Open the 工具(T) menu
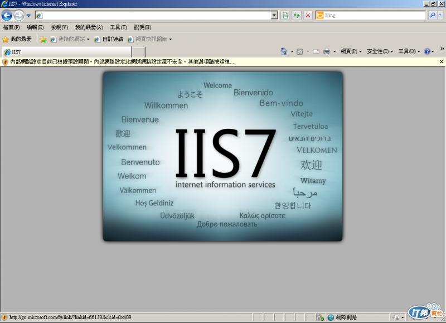Viewport: 446px width, 323px height. (118, 27)
